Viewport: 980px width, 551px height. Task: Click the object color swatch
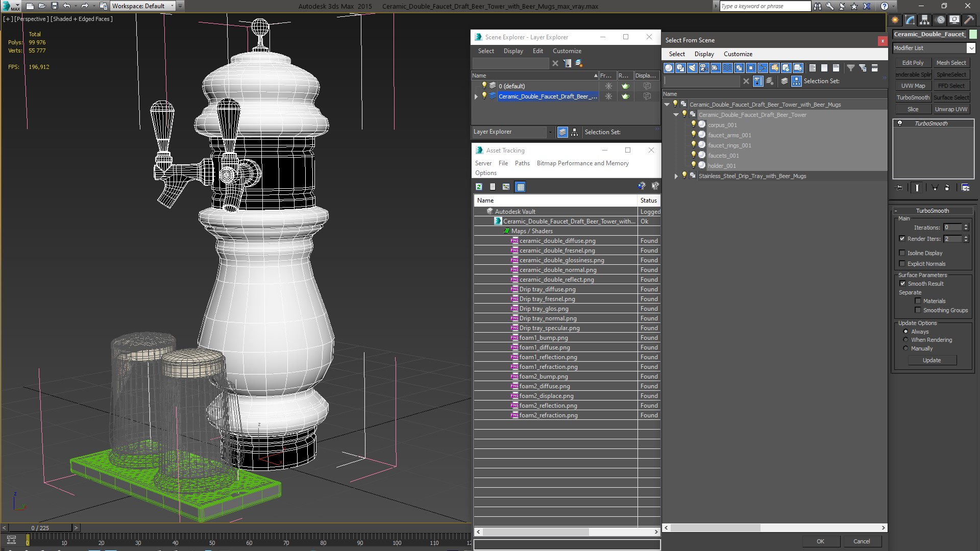973,34
